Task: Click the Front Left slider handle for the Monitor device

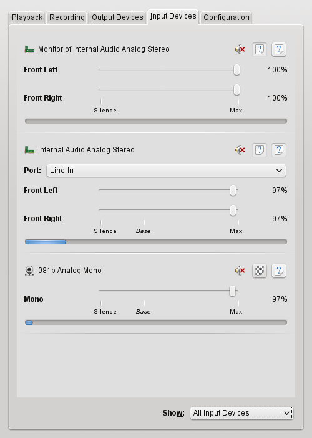Action: coord(236,69)
